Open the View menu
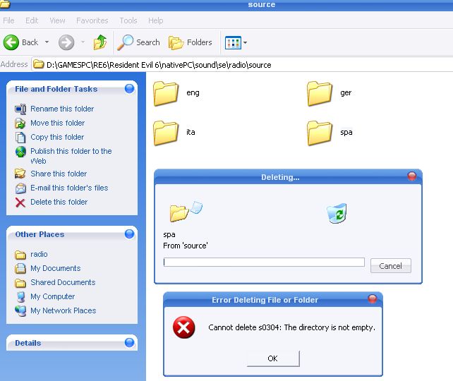Viewport: 453px width, 381px height. (57, 20)
